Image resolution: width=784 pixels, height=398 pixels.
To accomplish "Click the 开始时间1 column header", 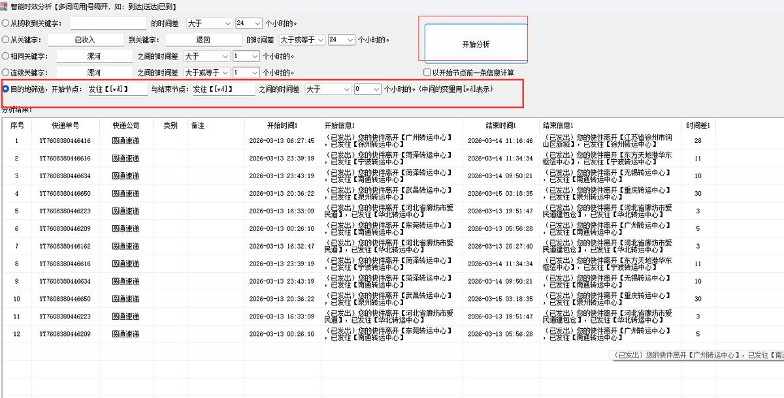I will [282, 125].
